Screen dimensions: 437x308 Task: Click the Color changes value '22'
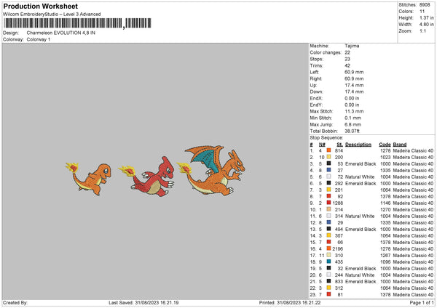347,52
